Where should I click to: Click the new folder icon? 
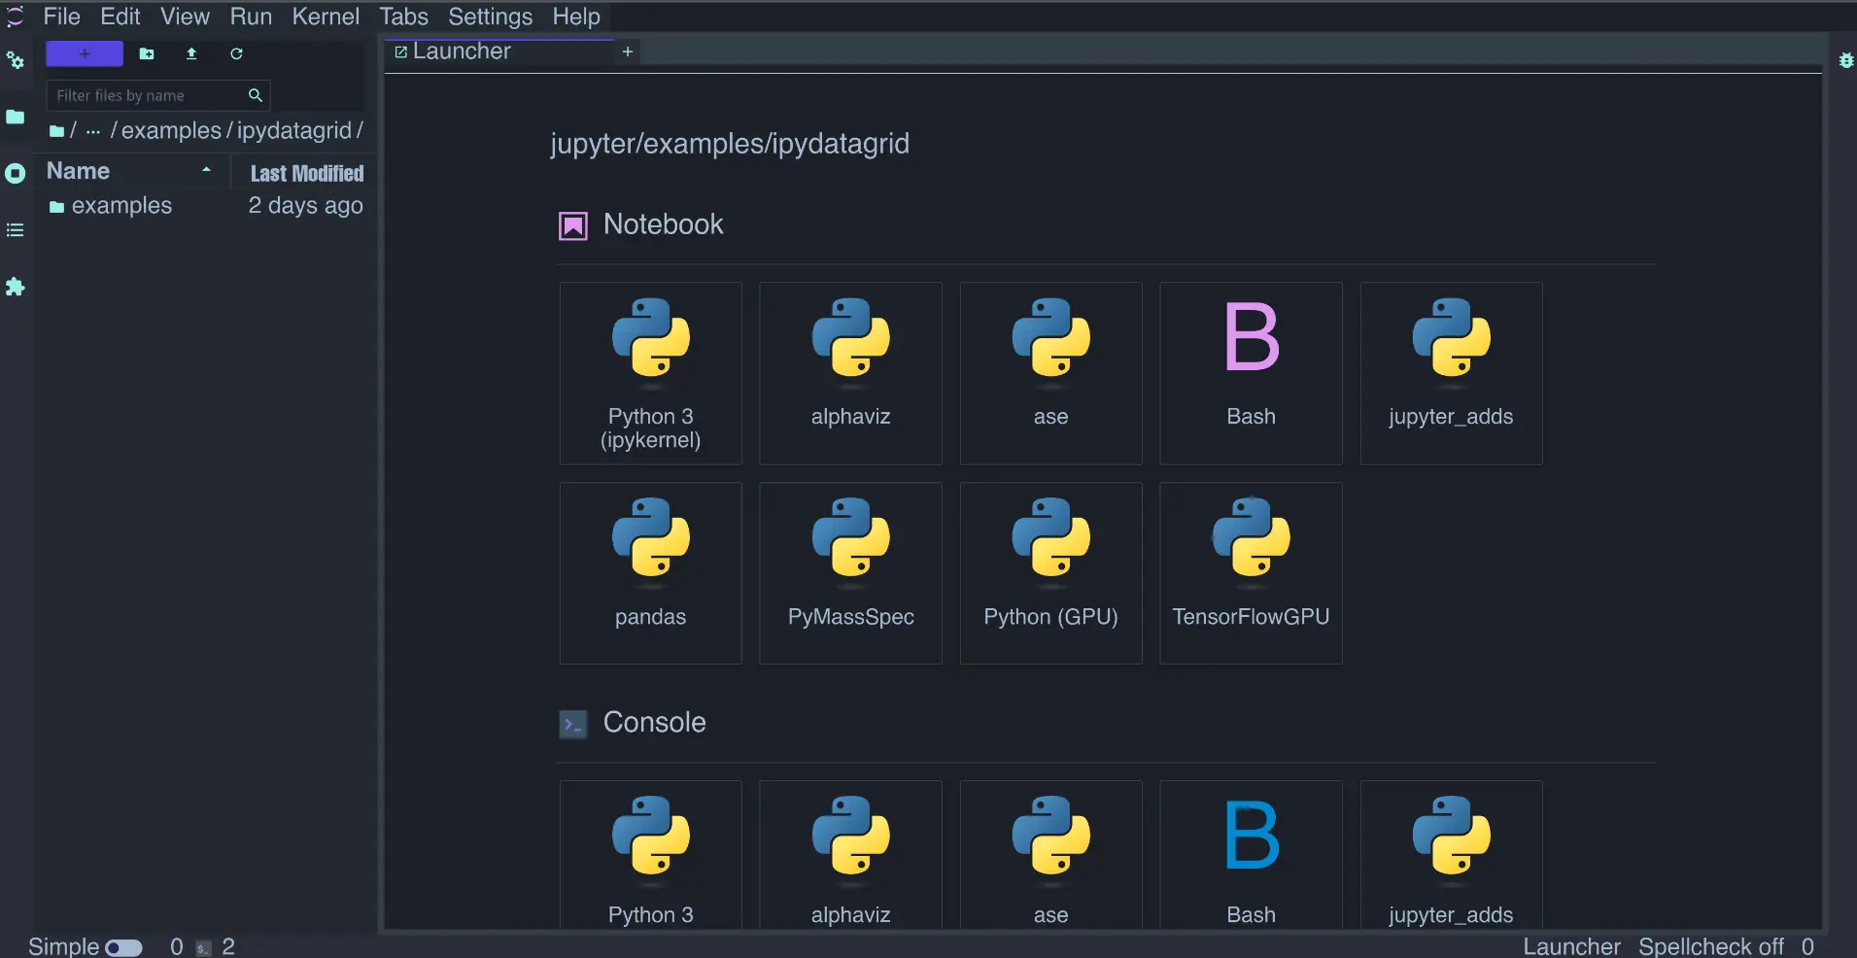coord(147,53)
